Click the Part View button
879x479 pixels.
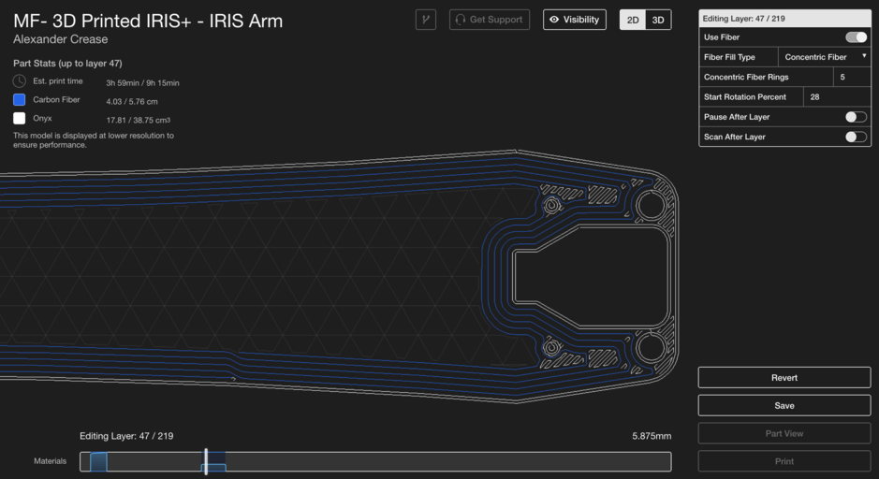pos(784,433)
